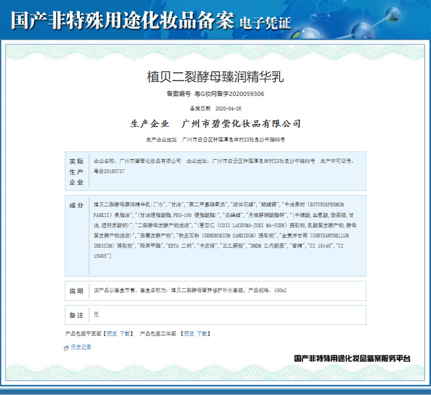
Task: Click the 备案日期 label
Action: tap(200, 108)
